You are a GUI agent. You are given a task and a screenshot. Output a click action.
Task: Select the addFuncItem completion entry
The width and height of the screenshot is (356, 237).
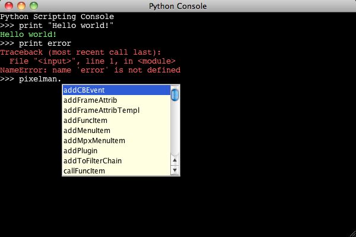coord(116,121)
